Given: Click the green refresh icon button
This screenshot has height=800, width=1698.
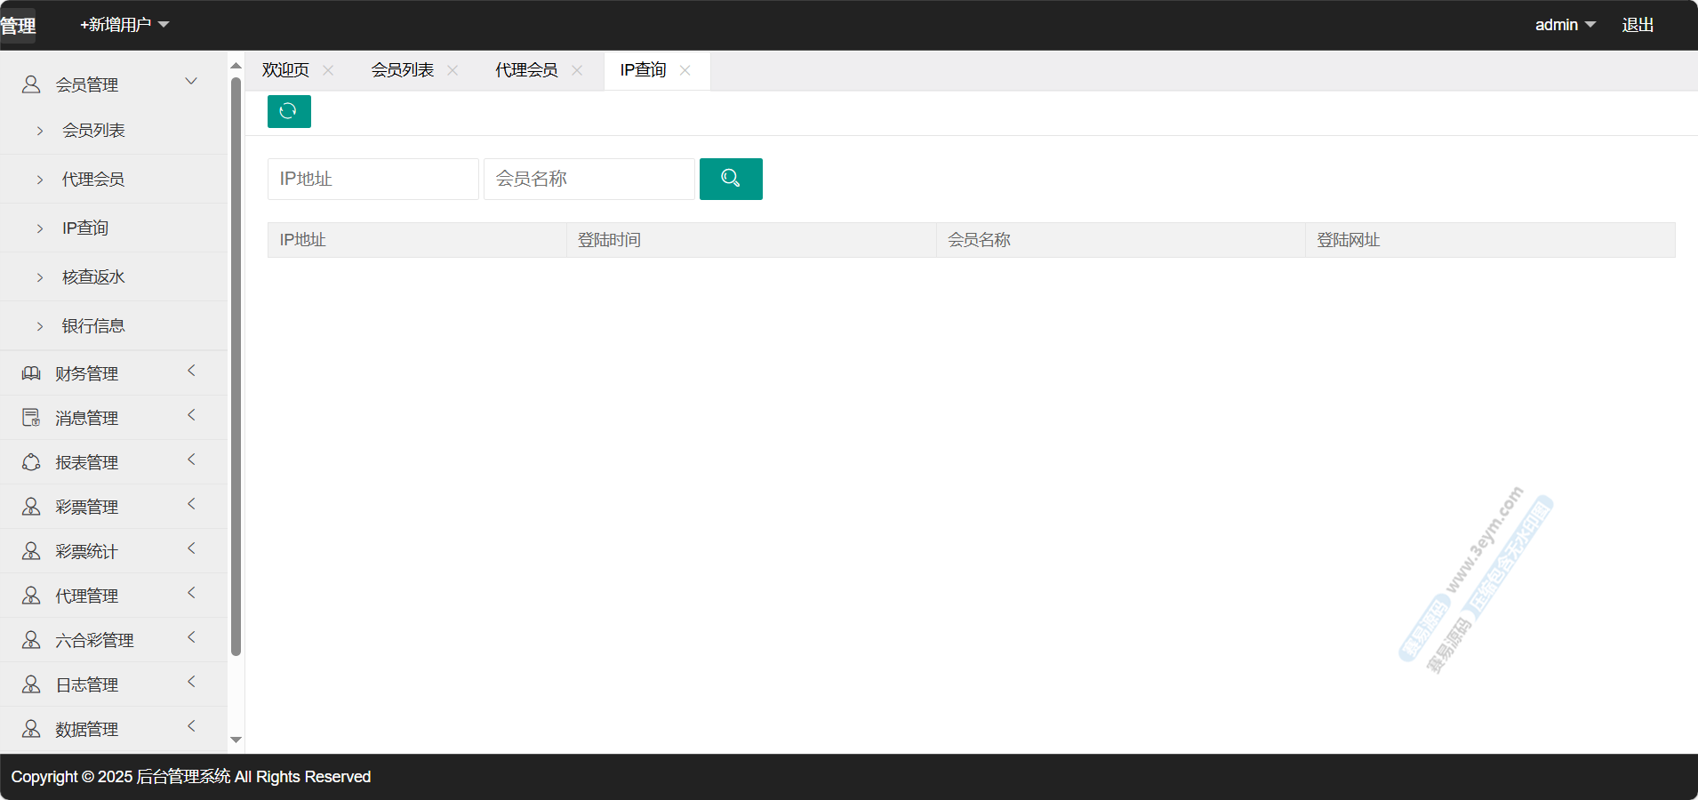Looking at the screenshot, I should (289, 111).
